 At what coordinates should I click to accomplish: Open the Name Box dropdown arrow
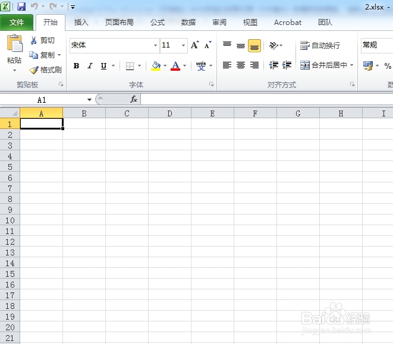89,100
